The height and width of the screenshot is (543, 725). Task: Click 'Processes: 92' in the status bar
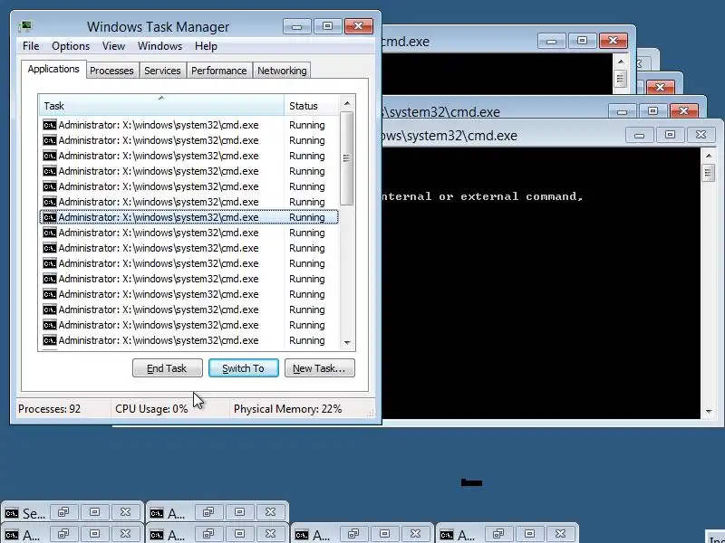(x=50, y=409)
